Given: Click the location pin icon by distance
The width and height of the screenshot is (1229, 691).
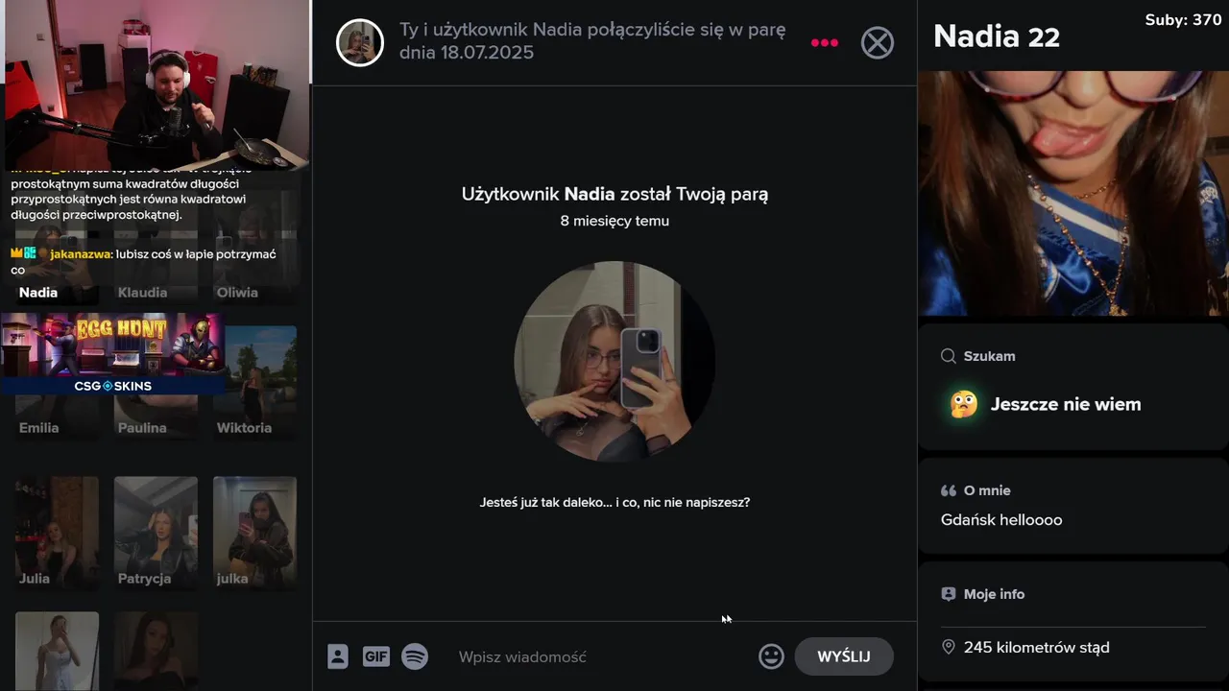Looking at the screenshot, I should tap(949, 648).
